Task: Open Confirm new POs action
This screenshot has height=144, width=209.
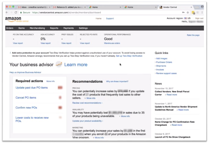Action: pos(26,108)
